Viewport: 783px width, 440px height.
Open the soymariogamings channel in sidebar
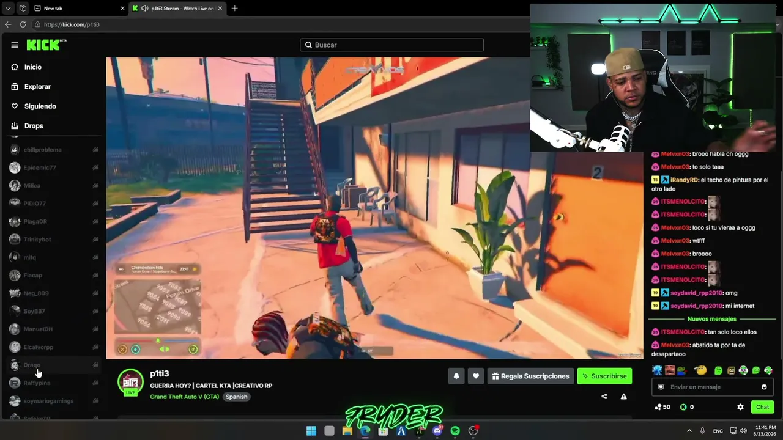[x=54, y=401]
